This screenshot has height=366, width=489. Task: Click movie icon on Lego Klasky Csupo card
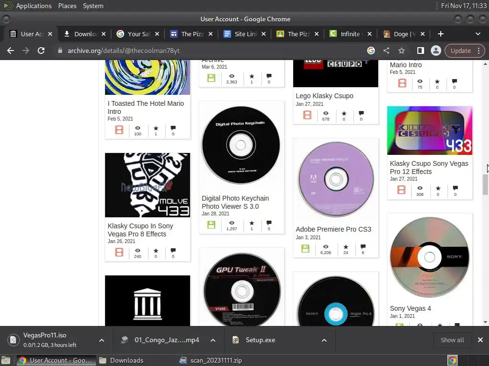point(307,115)
